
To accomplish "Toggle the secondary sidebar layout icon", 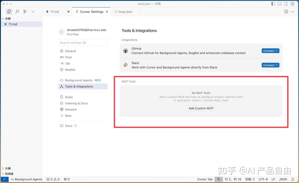I will coord(286,4).
